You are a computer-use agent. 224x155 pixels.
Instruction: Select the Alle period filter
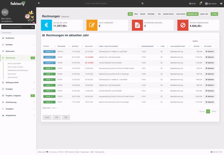pos(159,14)
